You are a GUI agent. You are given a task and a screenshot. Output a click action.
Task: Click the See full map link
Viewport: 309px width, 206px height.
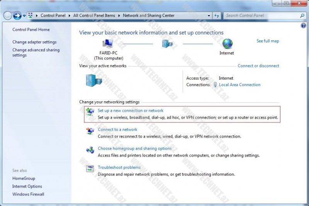268,41
